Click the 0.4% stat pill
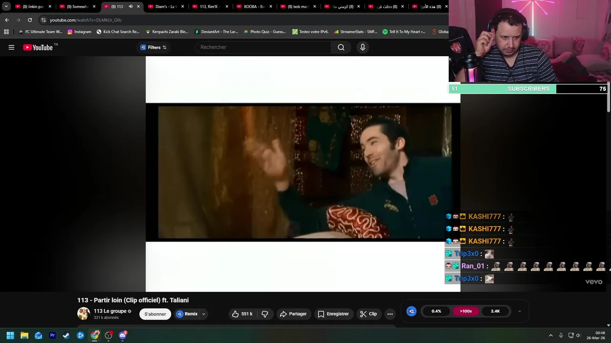This screenshot has width=611, height=343. tap(436, 311)
